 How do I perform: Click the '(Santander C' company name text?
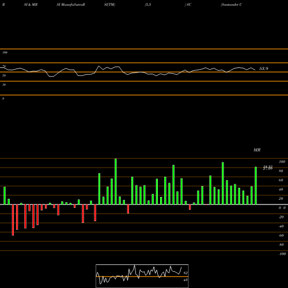tap(232, 5)
